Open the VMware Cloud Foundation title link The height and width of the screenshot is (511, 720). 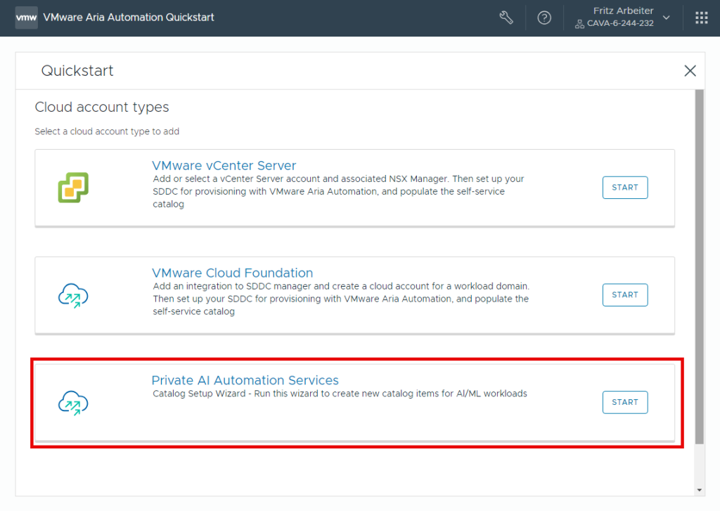pyautogui.click(x=232, y=273)
